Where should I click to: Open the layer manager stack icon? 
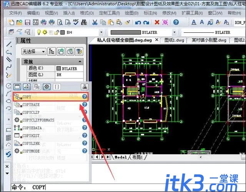coord(11,32)
